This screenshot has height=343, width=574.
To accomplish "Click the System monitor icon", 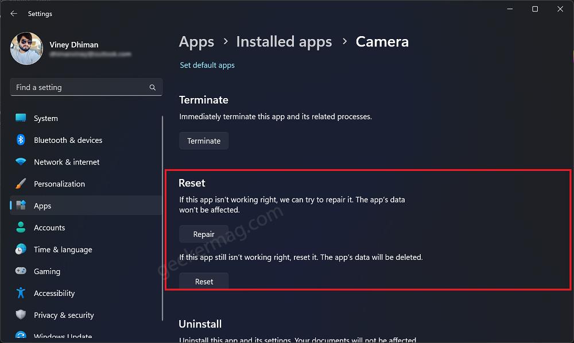I will 21,118.
